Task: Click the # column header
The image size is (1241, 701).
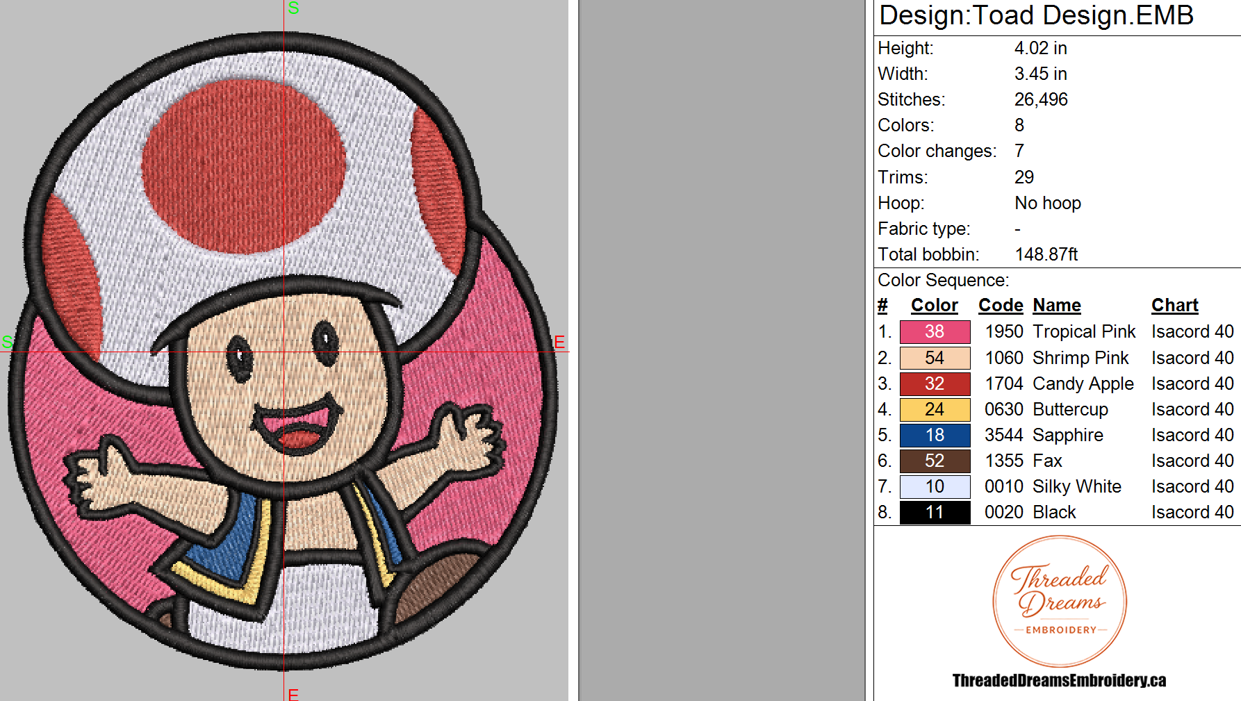Action: [x=882, y=306]
